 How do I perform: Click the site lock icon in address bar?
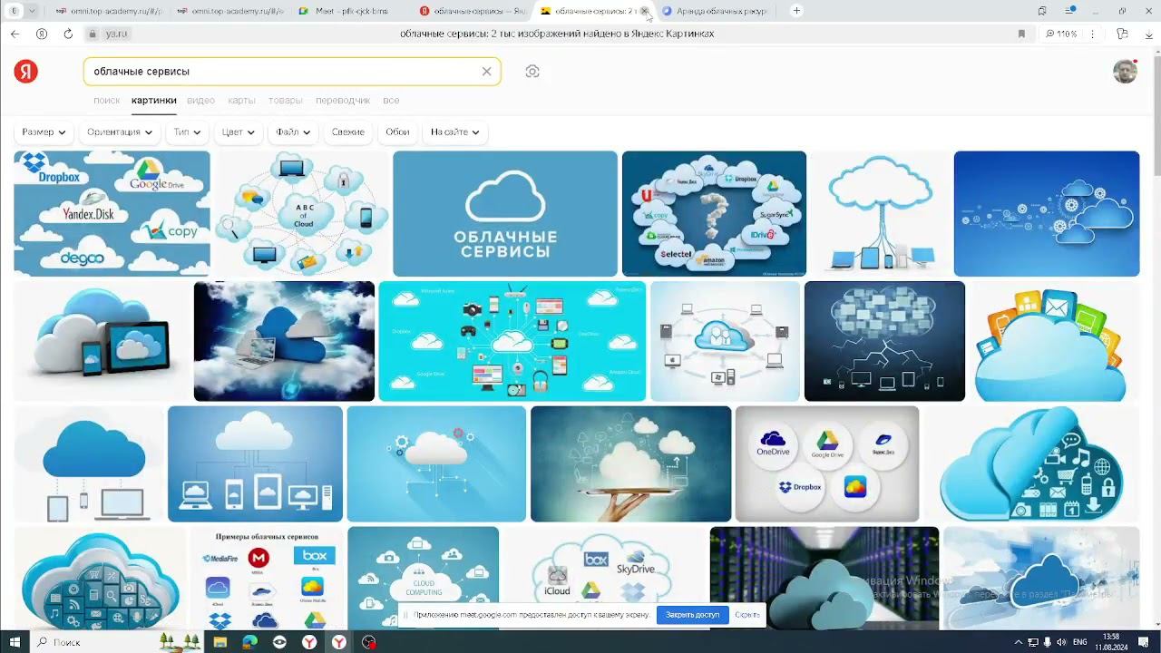coord(93,34)
